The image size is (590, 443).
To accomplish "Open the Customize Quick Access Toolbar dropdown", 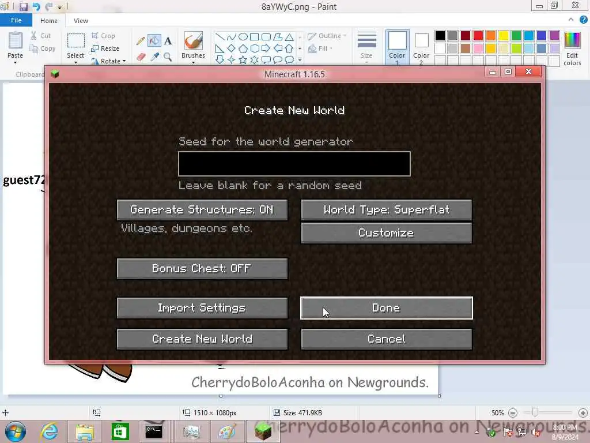I will pos(59,7).
